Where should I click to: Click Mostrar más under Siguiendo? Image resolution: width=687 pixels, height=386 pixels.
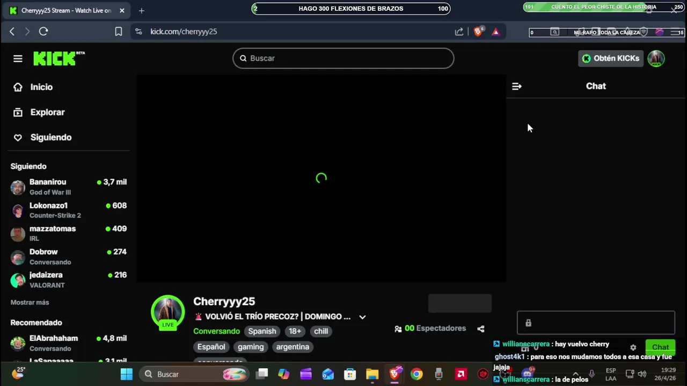(x=30, y=302)
